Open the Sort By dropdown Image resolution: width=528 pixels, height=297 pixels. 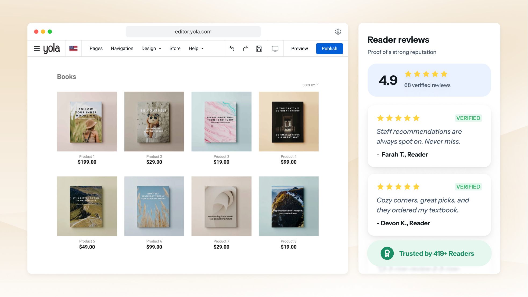pyautogui.click(x=310, y=85)
